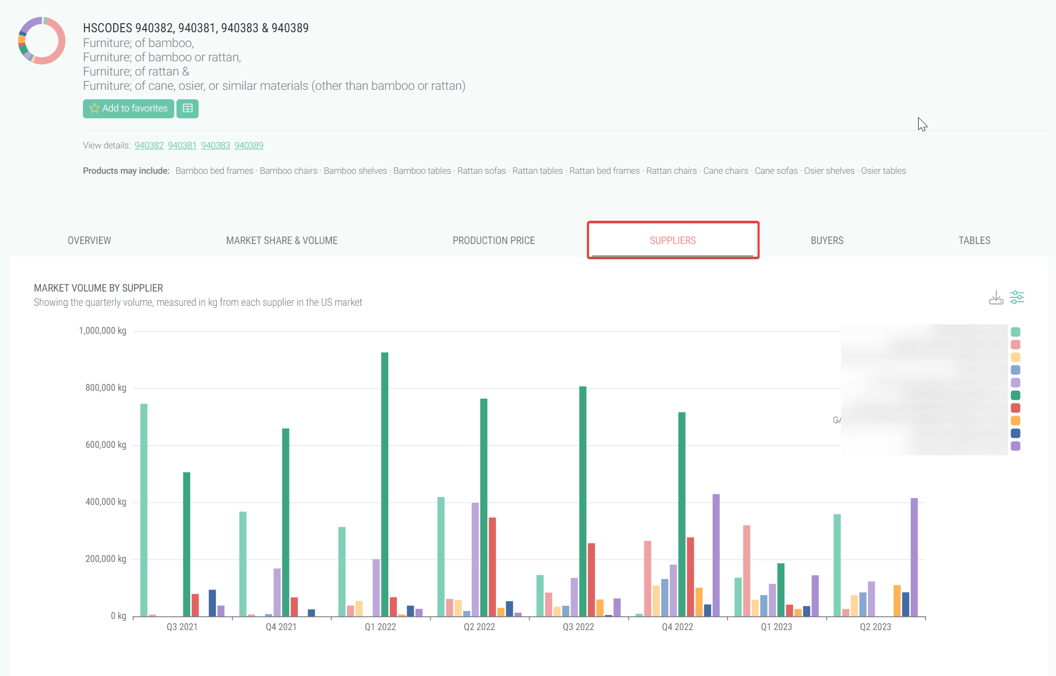Click the navy blue legend swatch
This screenshot has width=1056, height=676.
(x=1015, y=433)
